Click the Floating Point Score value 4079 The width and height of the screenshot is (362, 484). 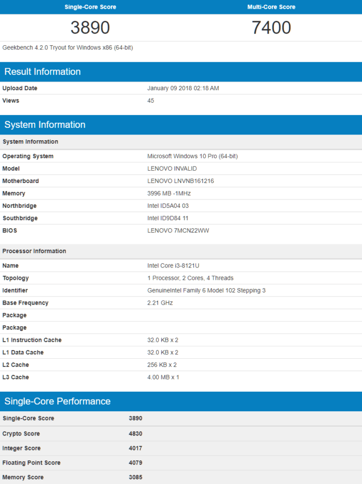(x=135, y=463)
